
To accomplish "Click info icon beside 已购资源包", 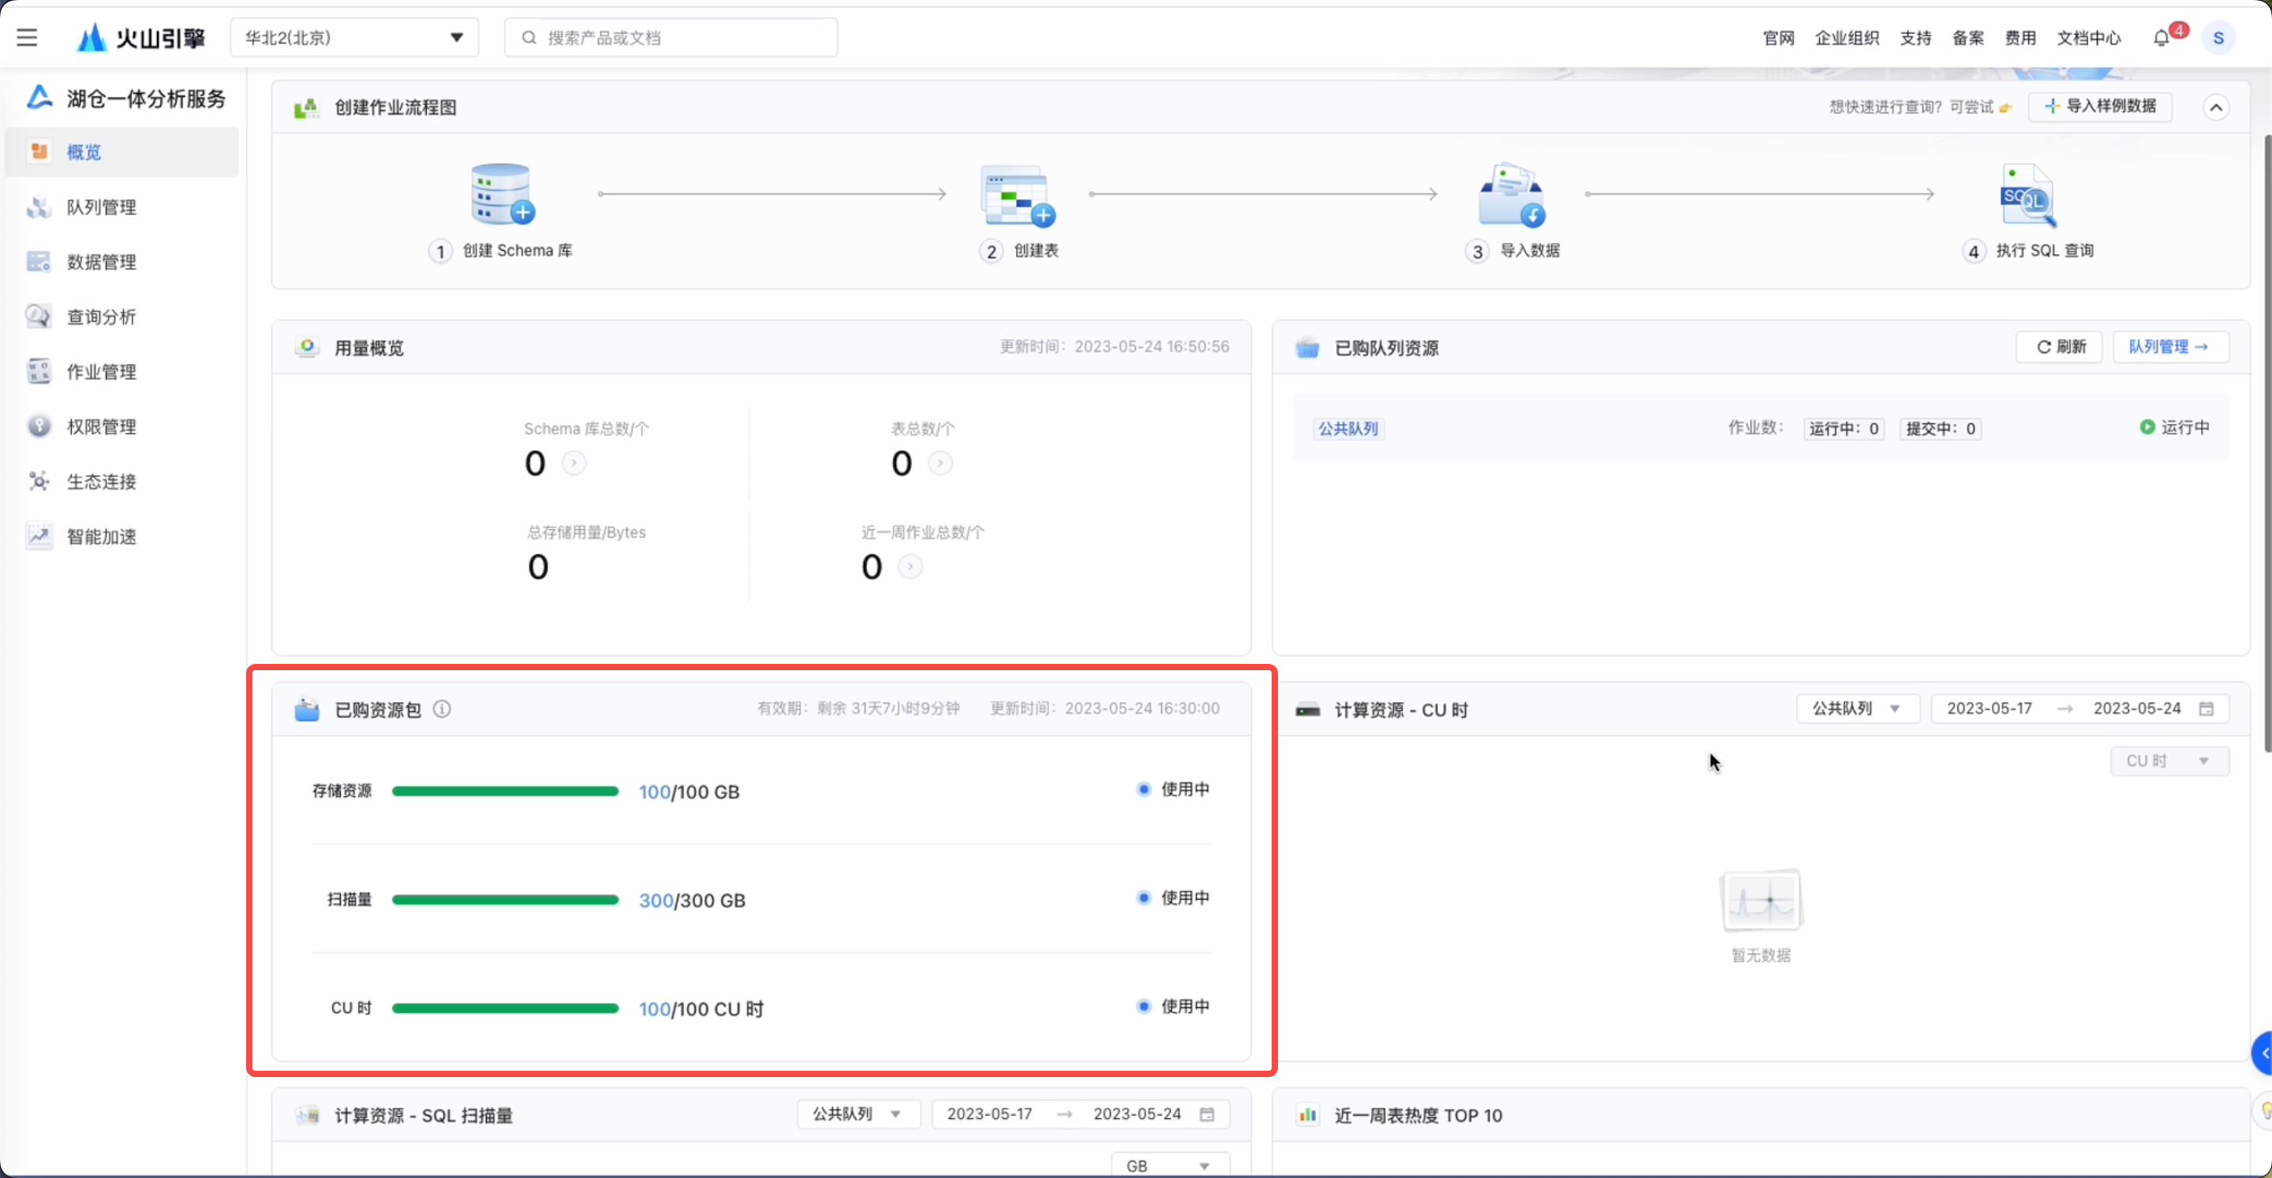I will tap(442, 709).
